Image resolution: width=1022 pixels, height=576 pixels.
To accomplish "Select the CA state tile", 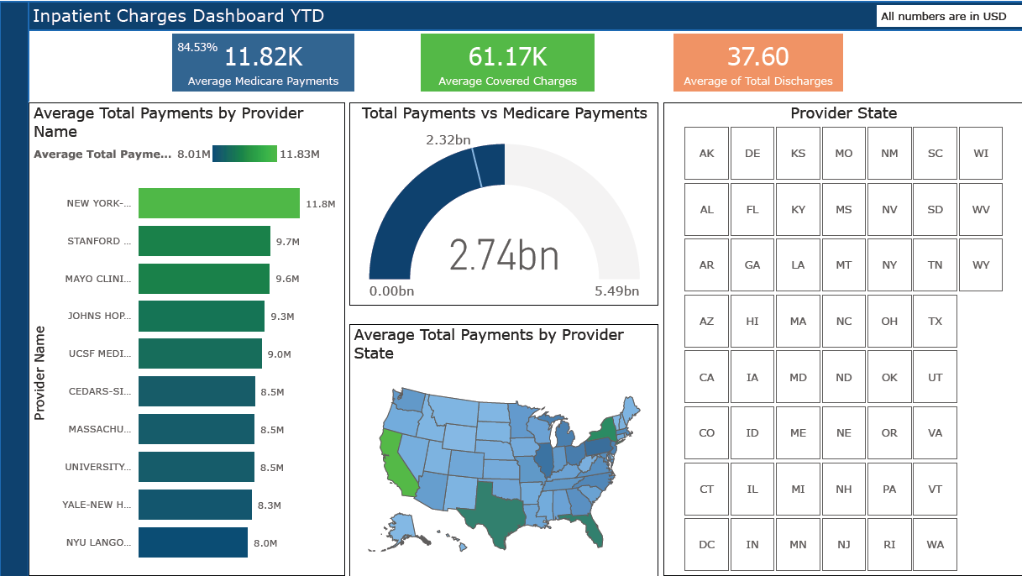I will point(706,377).
